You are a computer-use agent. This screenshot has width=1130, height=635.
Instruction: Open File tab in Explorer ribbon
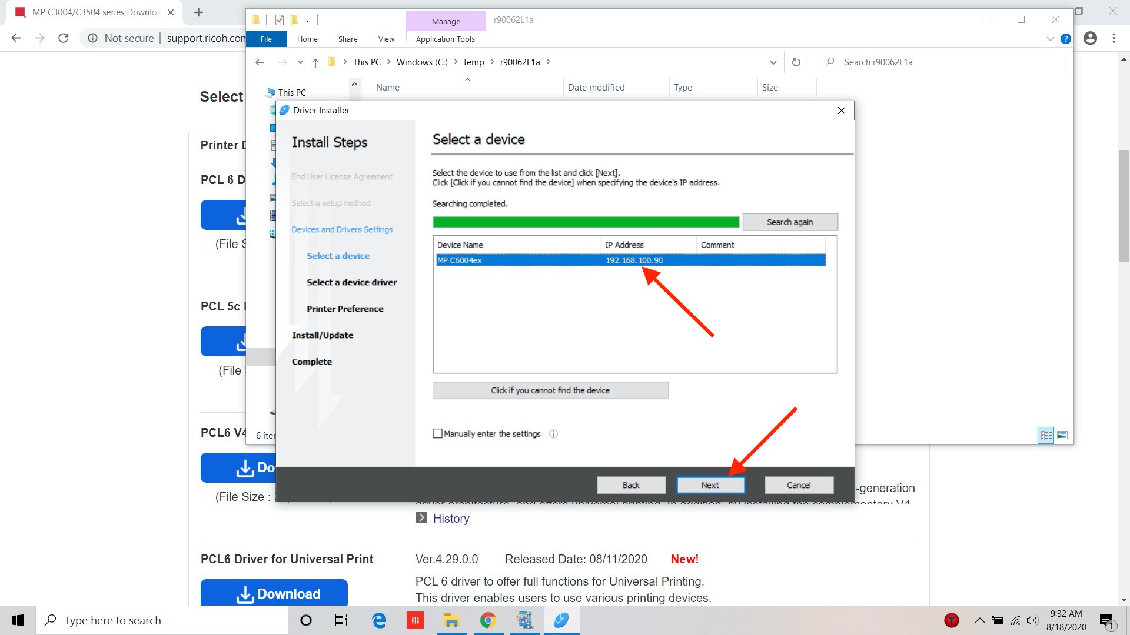pos(267,39)
